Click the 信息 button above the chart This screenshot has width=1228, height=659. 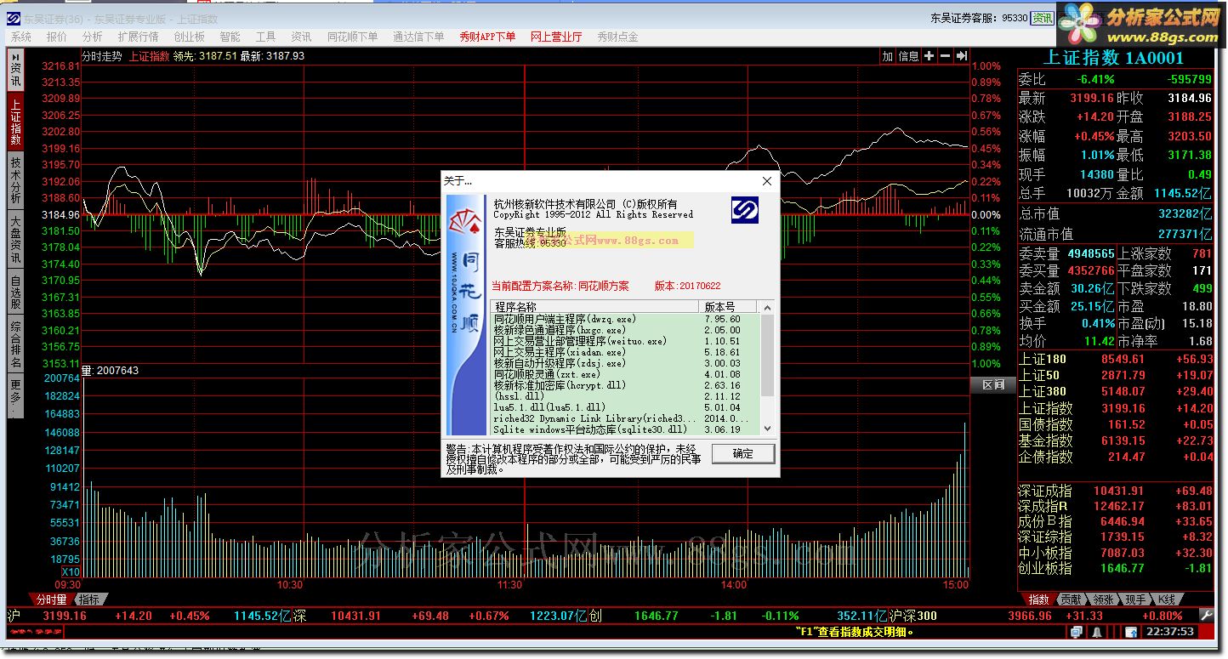908,56
